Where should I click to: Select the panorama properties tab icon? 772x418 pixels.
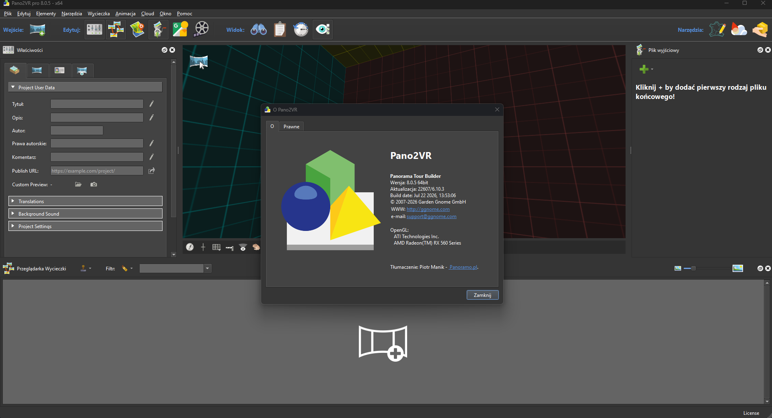[37, 71]
